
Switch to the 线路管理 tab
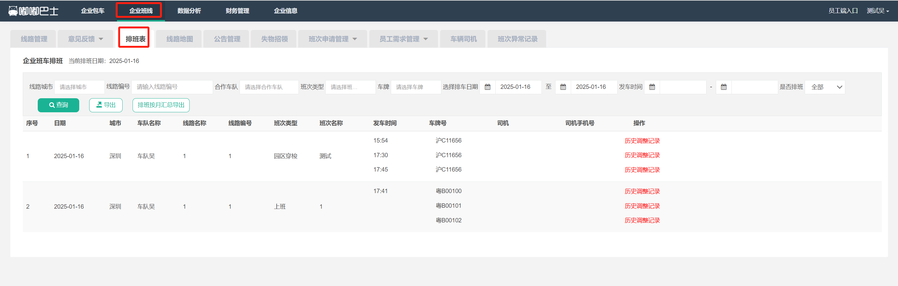tap(34, 39)
